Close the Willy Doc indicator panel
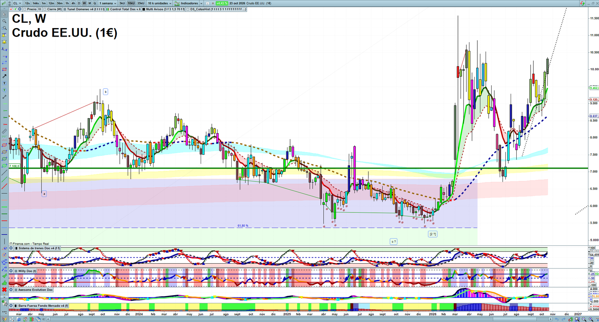 (x=11, y=271)
